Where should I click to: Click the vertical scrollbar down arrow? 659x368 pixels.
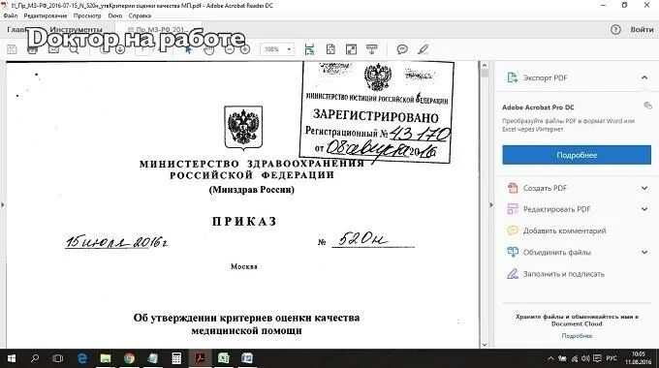(485, 345)
